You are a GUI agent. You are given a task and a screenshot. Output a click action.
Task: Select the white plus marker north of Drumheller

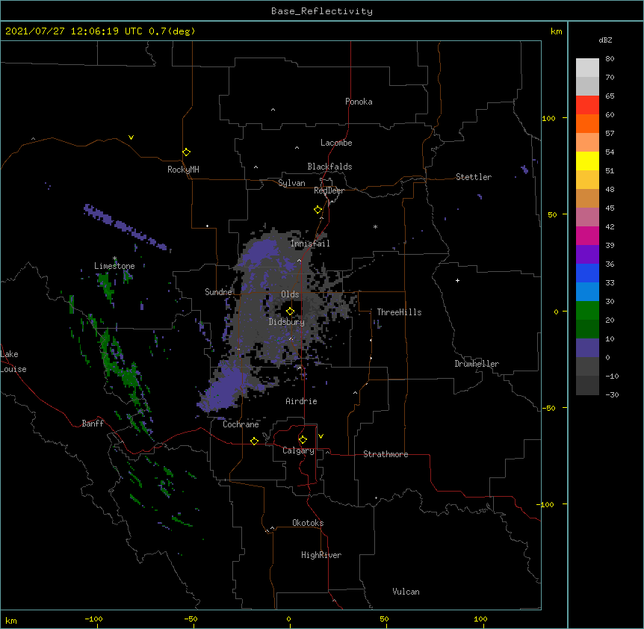point(457,280)
